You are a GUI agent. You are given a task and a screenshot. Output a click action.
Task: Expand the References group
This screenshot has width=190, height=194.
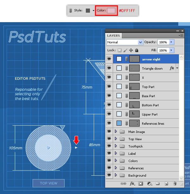[116, 168]
